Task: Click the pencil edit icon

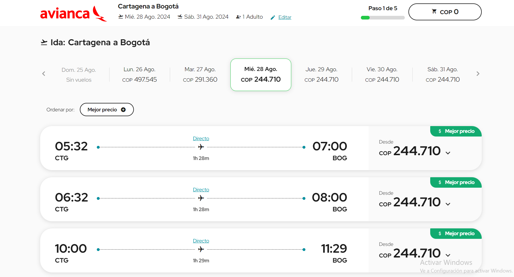Action: (273, 18)
